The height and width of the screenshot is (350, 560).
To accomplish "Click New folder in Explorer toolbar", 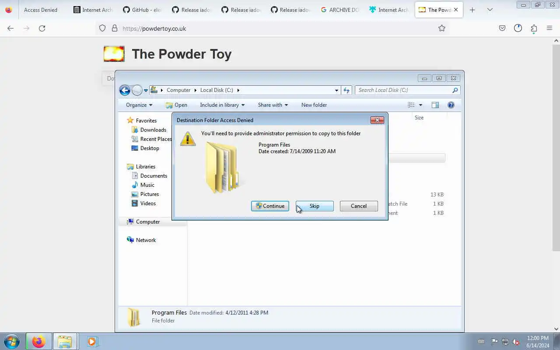I will point(314,105).
